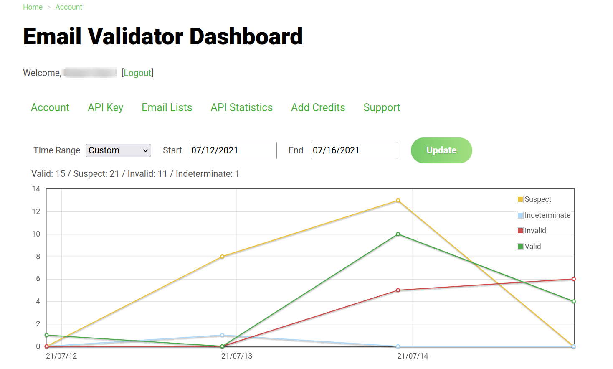This screenshot has width=613, height=369.
Task: Navigate to Home via breadcrumb
Action: [x=33, y=7]
